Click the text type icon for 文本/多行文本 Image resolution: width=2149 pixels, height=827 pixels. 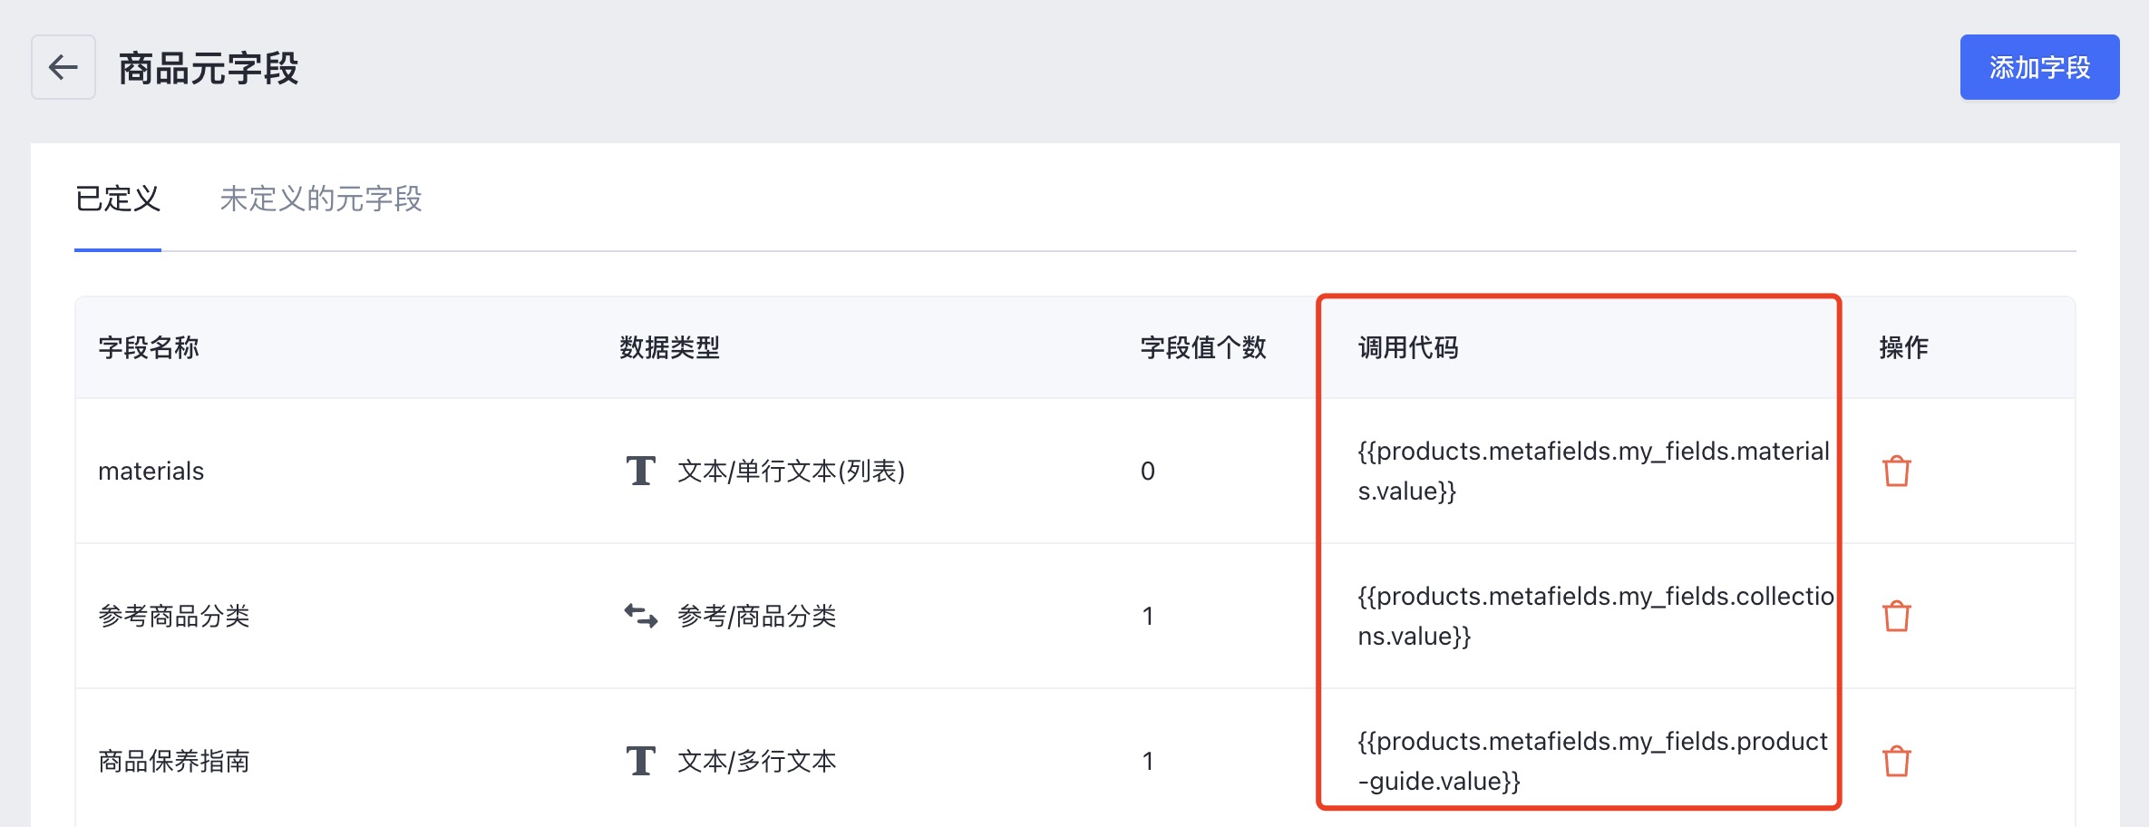click(x=641, y=761)
